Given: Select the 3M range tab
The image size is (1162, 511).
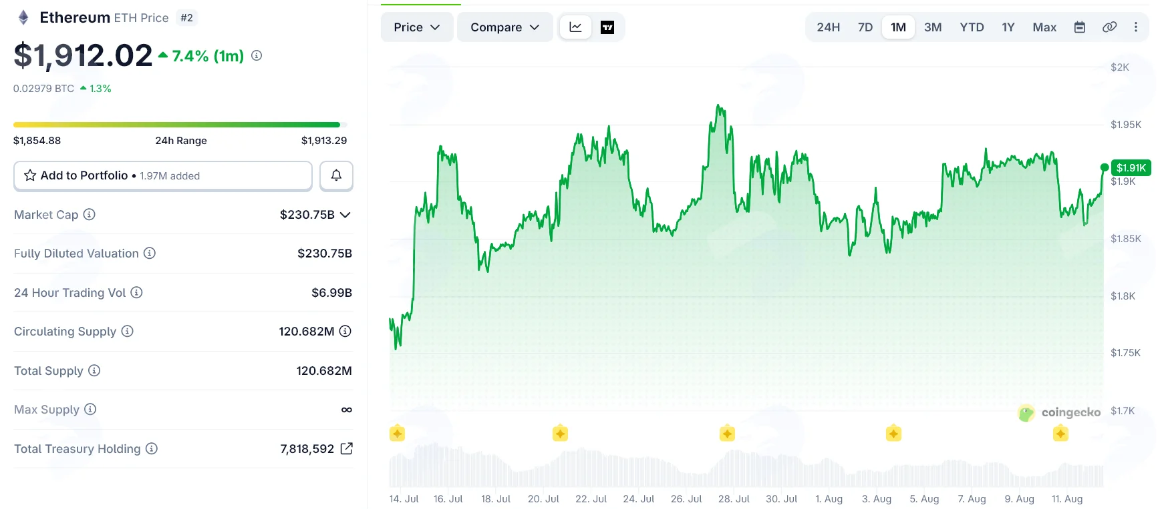Looking at the screenshot, I should 933,27.
